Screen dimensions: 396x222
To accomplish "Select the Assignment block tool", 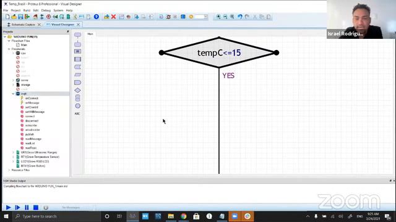I will tap(77, 51).
